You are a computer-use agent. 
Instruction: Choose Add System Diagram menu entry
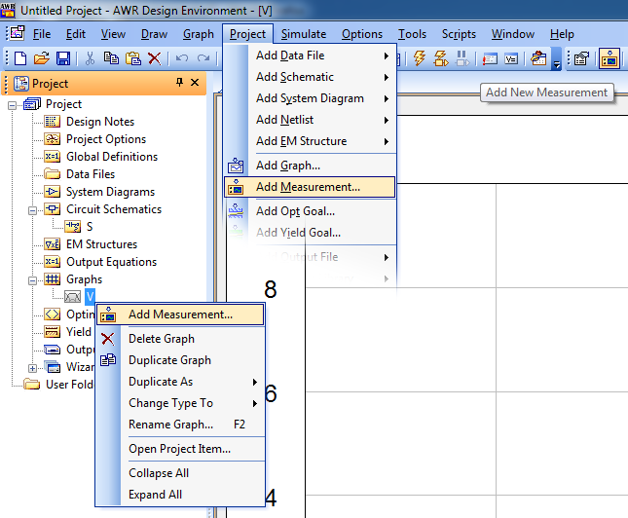point(310,98)
